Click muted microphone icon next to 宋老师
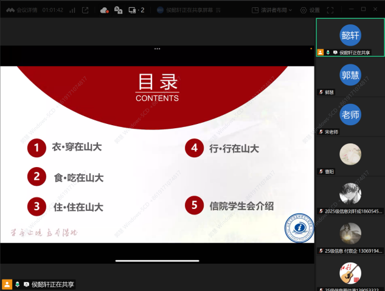 pyautogui.click(x=321, y=132)
